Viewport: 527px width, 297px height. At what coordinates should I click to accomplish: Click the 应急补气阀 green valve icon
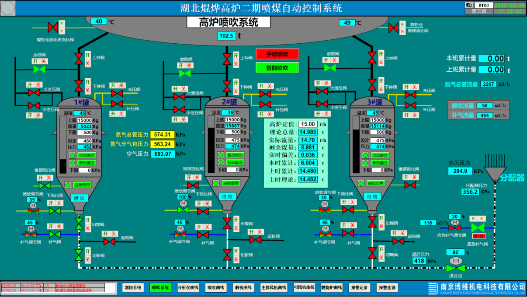tap(477, 227)
